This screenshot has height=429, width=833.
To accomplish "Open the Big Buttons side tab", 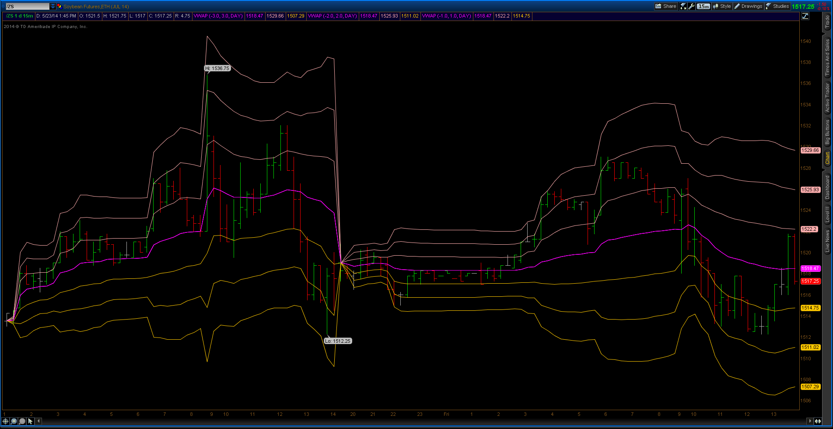I will tap(827, 132).
